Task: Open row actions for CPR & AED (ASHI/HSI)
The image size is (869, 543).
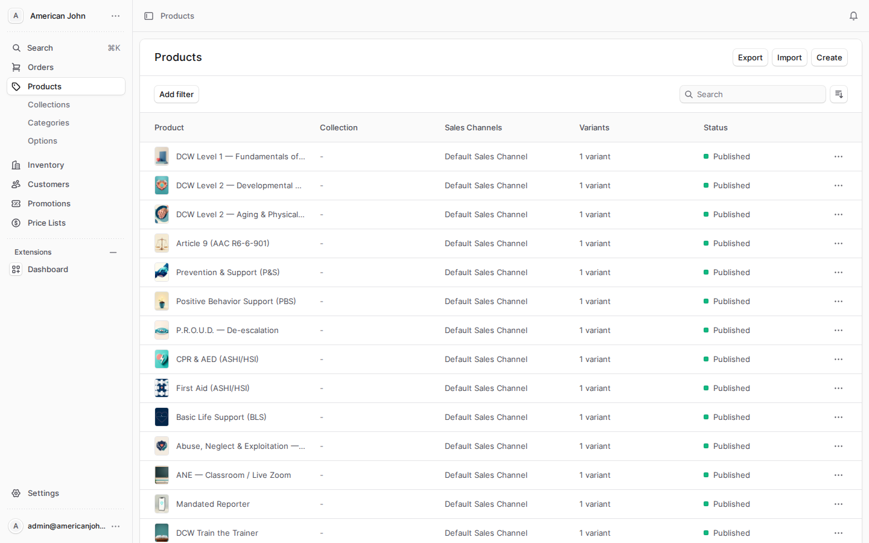Action: click(838, 360)
